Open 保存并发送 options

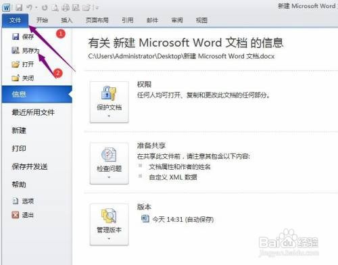point(30,166)
